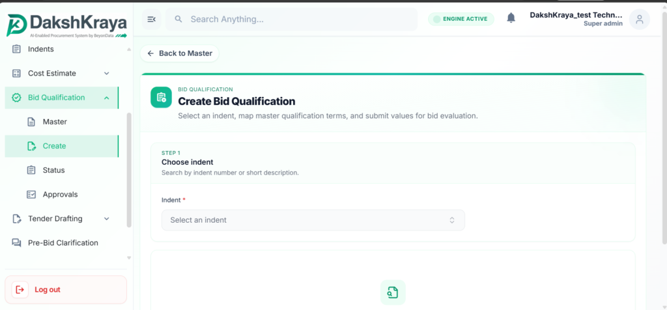Click the notification bell icon
Viewport: 667px width, 310px height.
[511, 18]
